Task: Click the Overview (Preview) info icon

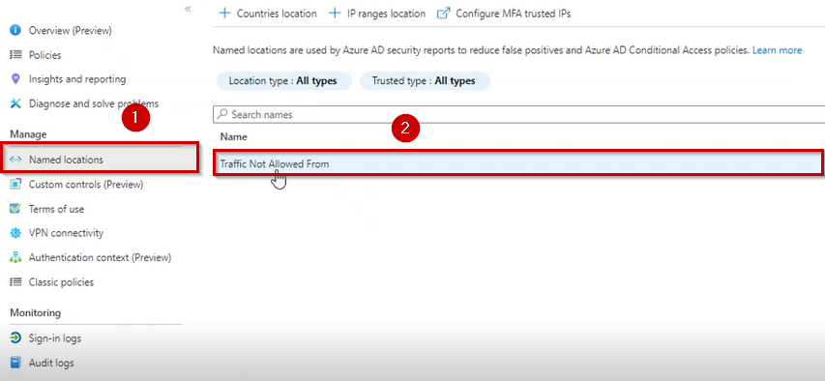Action: (15, 31)
